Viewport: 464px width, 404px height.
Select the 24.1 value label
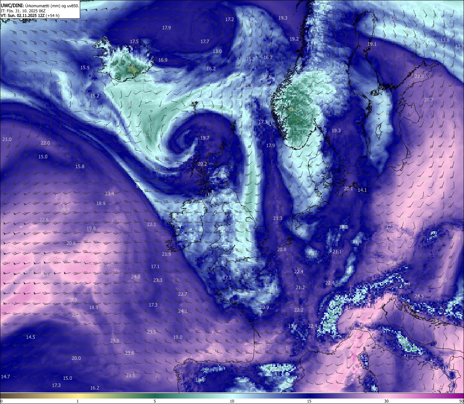tap(183, 311)
